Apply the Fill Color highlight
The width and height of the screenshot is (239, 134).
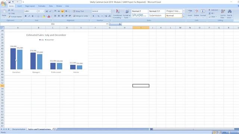point(44,16)
